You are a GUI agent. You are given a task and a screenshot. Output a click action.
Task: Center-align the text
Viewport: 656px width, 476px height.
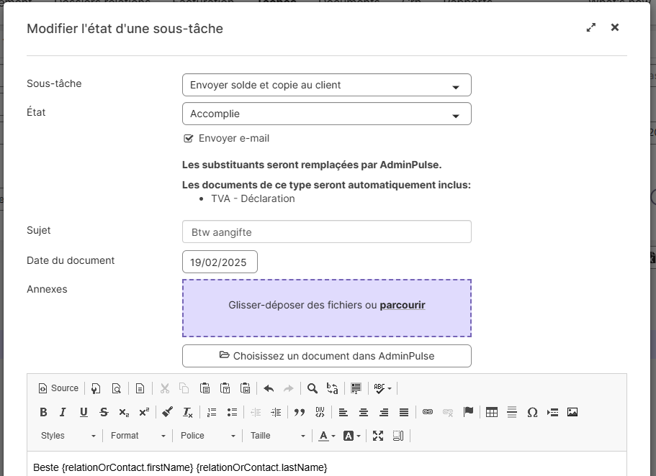pyautogui.click(x=364, y=413)
